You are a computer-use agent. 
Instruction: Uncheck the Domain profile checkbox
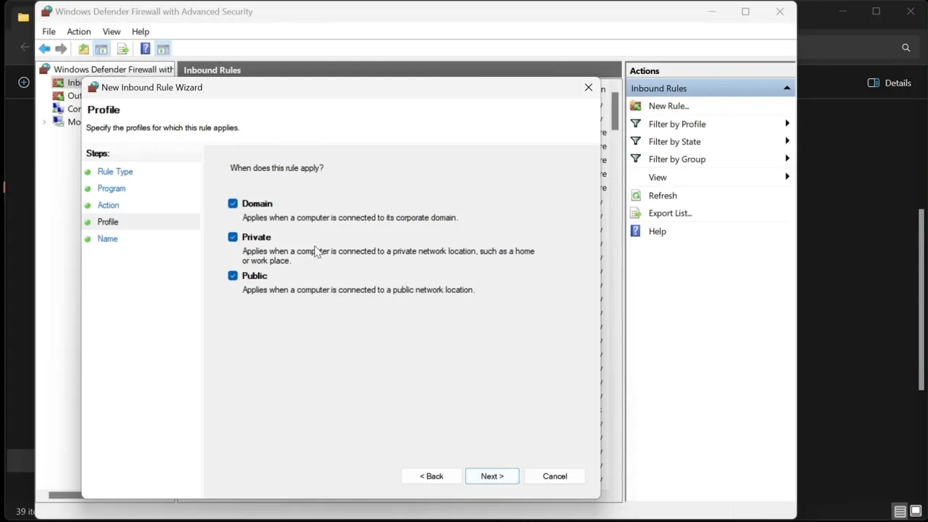(233, 204)
